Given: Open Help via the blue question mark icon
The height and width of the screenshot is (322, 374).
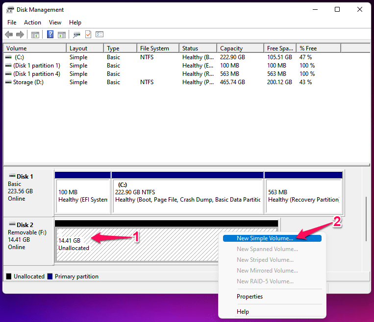Looking at the screenshot, I should click(x=50, y=35).
